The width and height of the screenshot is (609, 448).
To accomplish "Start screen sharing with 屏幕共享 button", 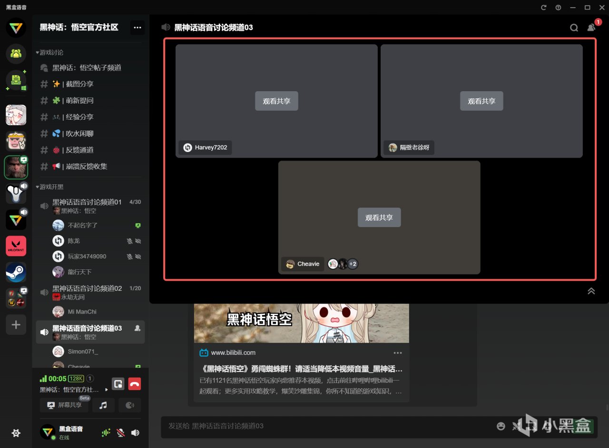I will pyautogui.click(x=64, y=405).
